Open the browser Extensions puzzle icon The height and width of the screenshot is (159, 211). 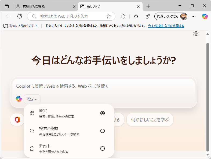123,16
